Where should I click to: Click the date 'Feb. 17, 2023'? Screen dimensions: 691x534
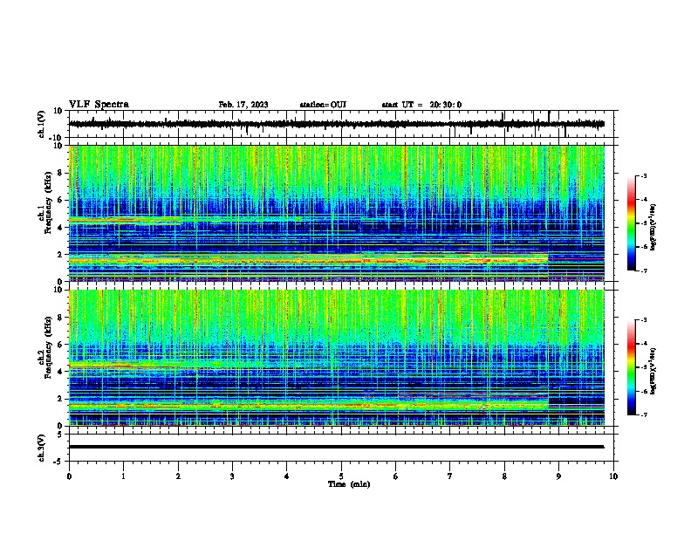tap(243, 105)
